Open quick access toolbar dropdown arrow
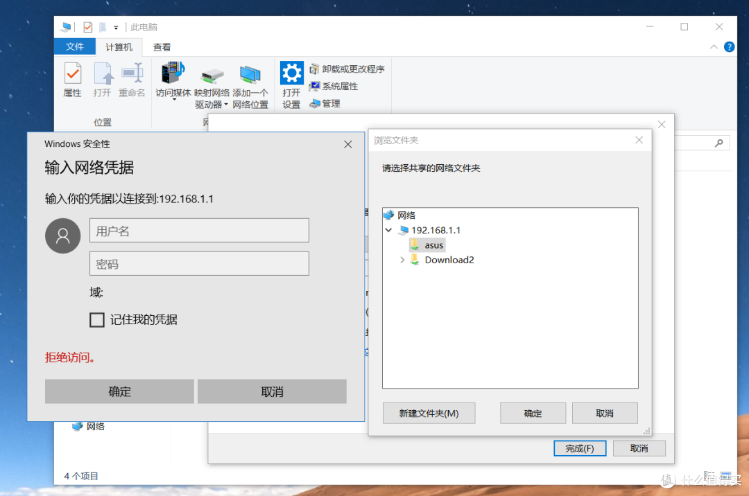Screen dimensions: 749x496 (116, 28)
